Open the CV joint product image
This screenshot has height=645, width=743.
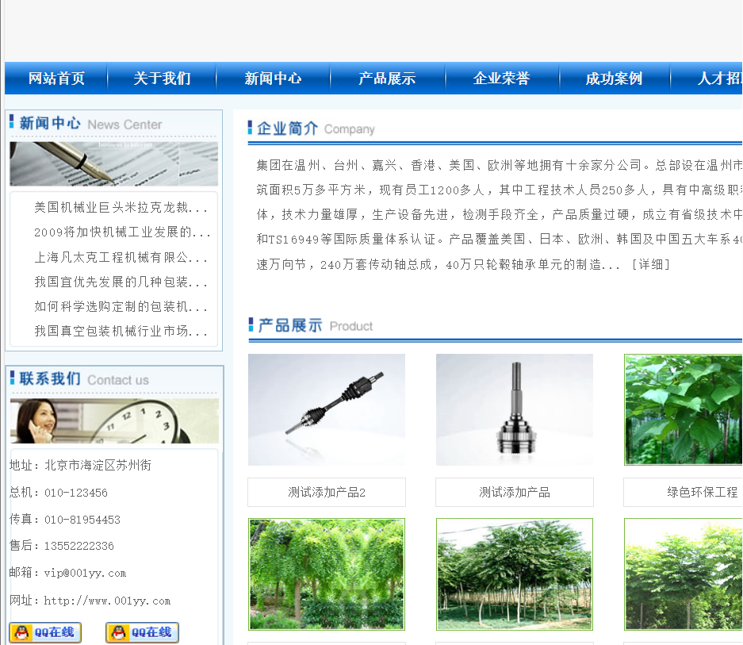click(515, 409)
